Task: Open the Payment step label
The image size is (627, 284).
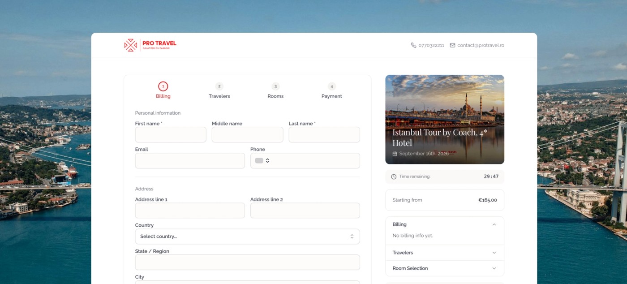Action: click(331, 96)
